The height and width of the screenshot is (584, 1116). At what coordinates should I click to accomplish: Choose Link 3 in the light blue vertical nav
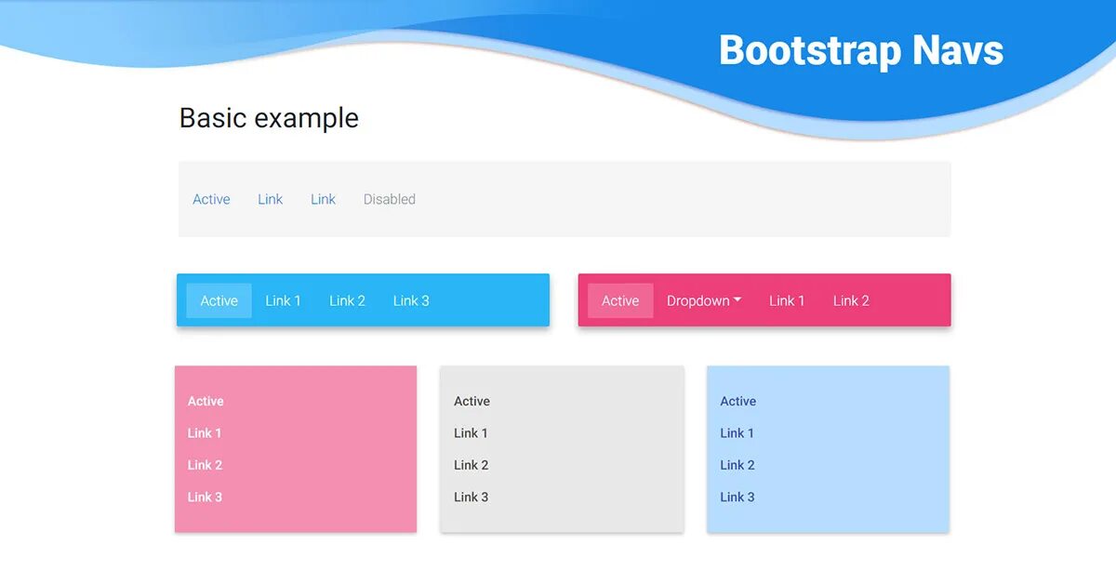click(x=737, y=497)
